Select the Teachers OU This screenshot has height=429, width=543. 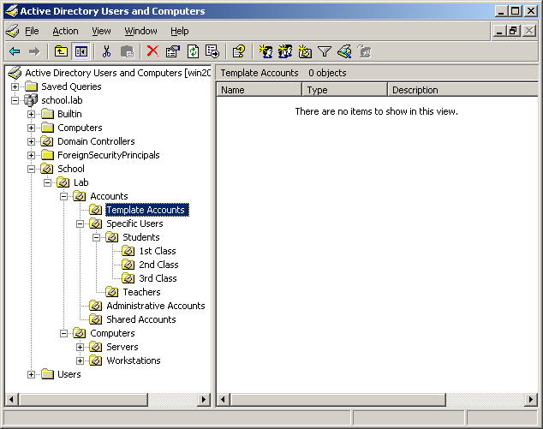point(141,292)
